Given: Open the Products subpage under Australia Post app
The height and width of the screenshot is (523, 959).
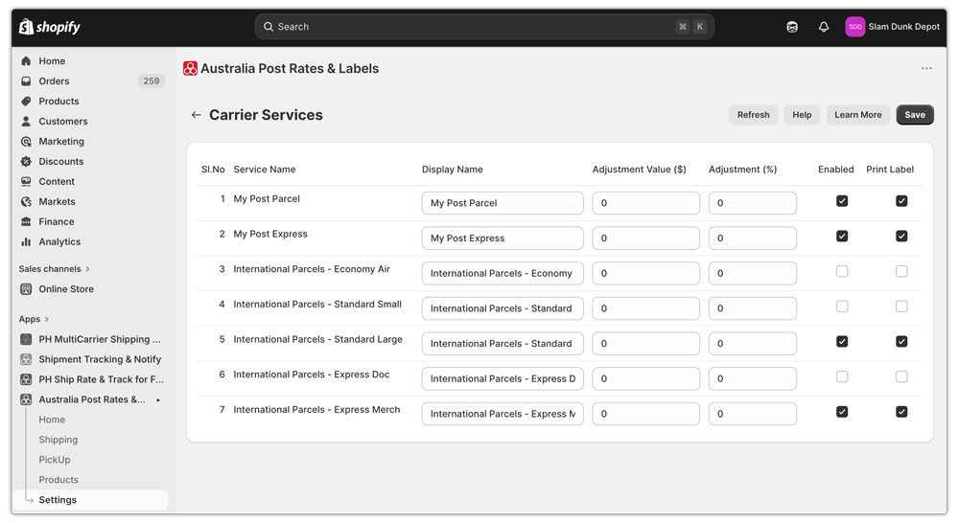Looking at the screenshot, I should [x=58, y=480].
